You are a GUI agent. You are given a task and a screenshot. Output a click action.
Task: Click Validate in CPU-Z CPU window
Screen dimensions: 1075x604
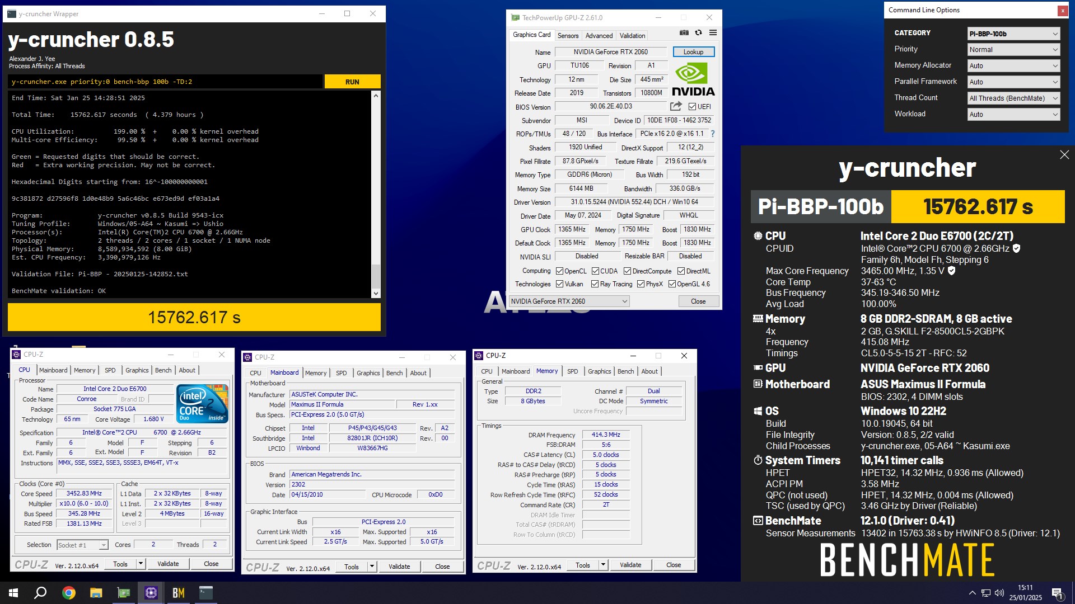tap(168, 564)
